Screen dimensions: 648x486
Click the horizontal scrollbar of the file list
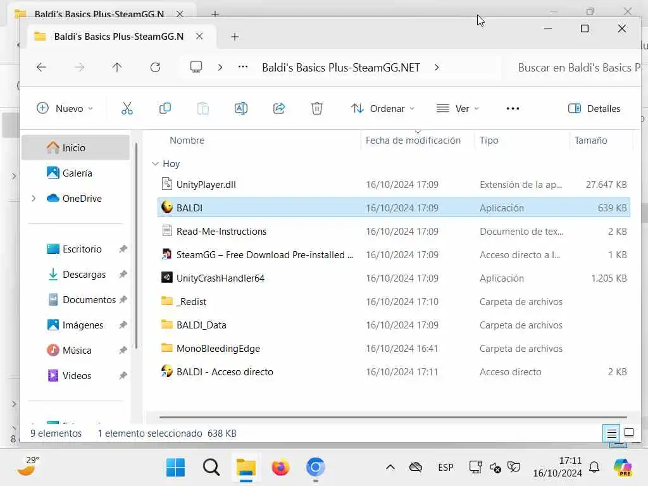pos(393,417)
